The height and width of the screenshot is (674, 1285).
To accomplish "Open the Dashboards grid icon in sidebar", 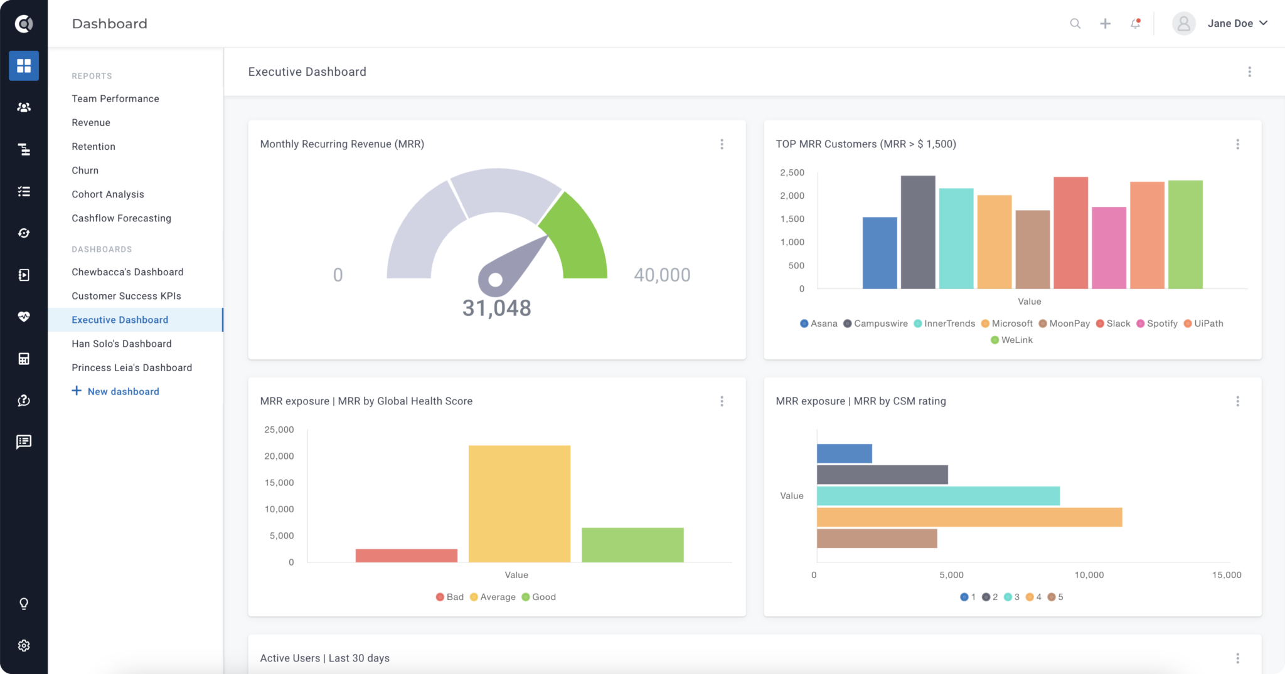I will 24,65.
